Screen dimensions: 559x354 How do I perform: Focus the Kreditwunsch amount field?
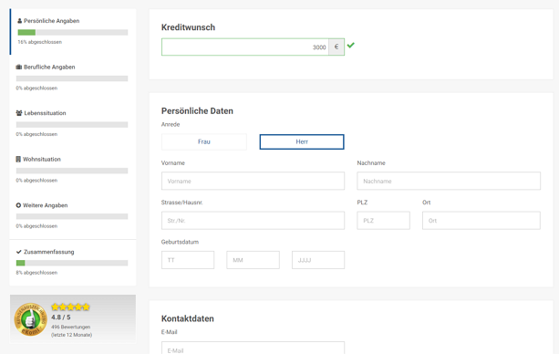point(245,47)
